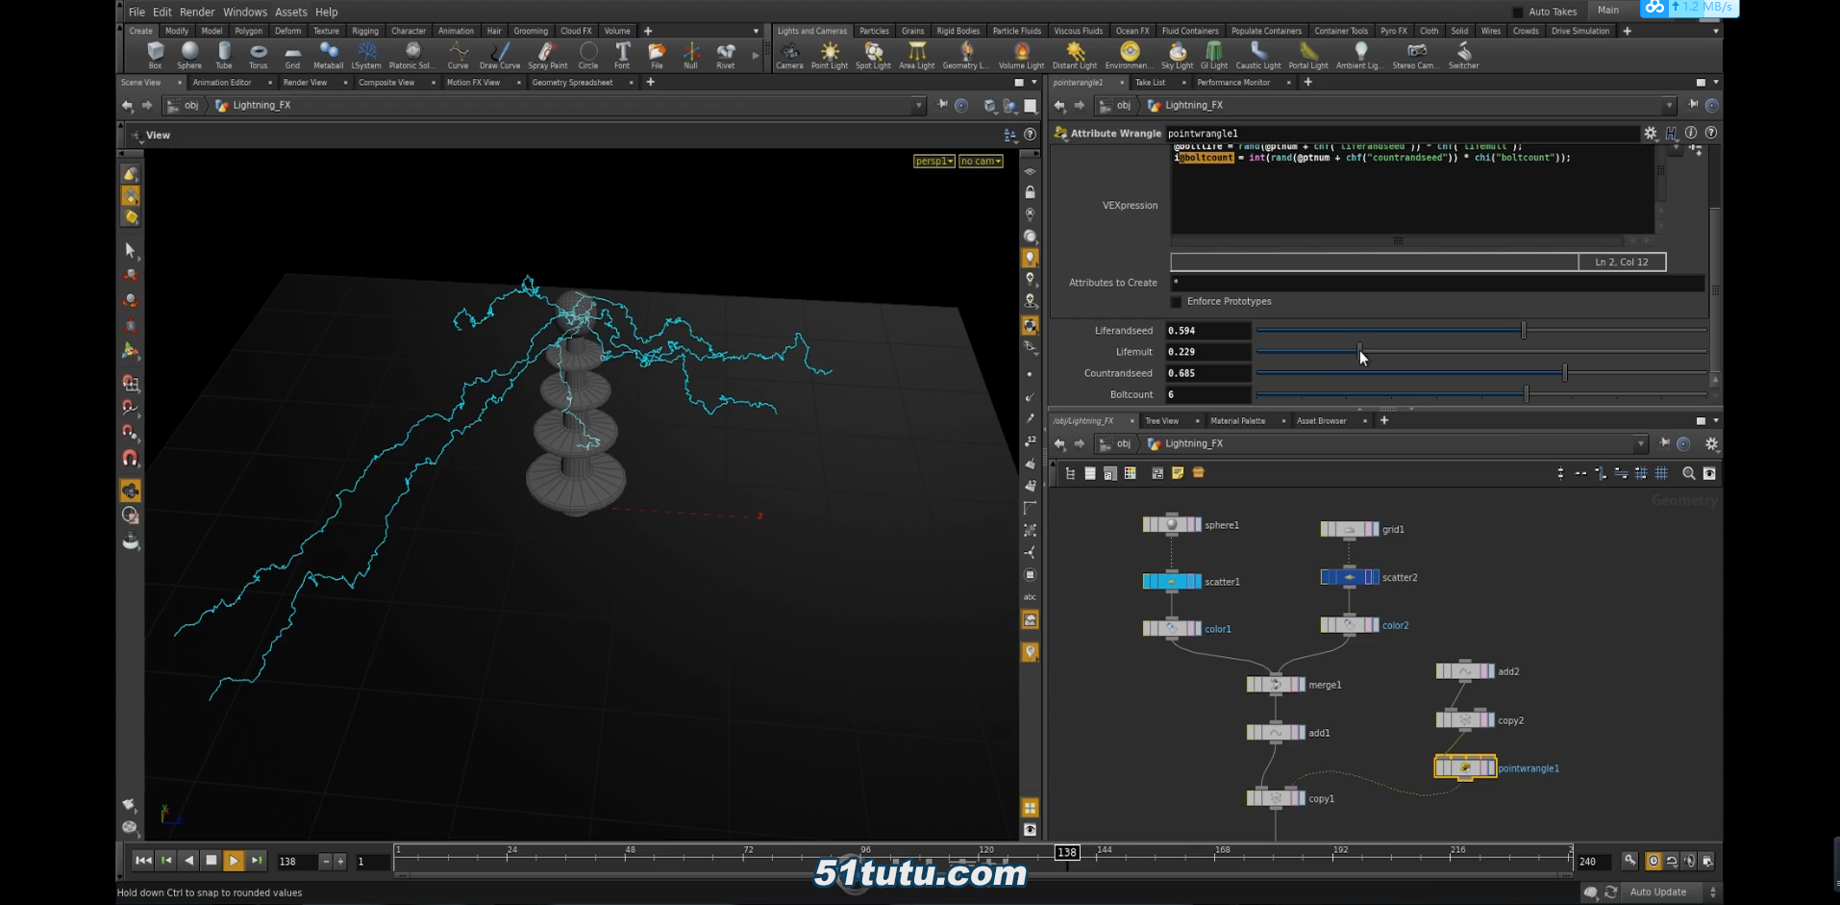
Task: Select the Null shelf tool
Action: tap(690, 55)
